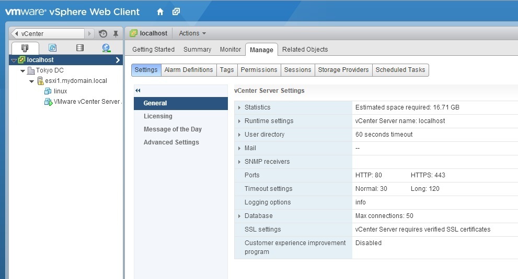Open the Scheduled Tasks sub-tab

pos(400,70)
